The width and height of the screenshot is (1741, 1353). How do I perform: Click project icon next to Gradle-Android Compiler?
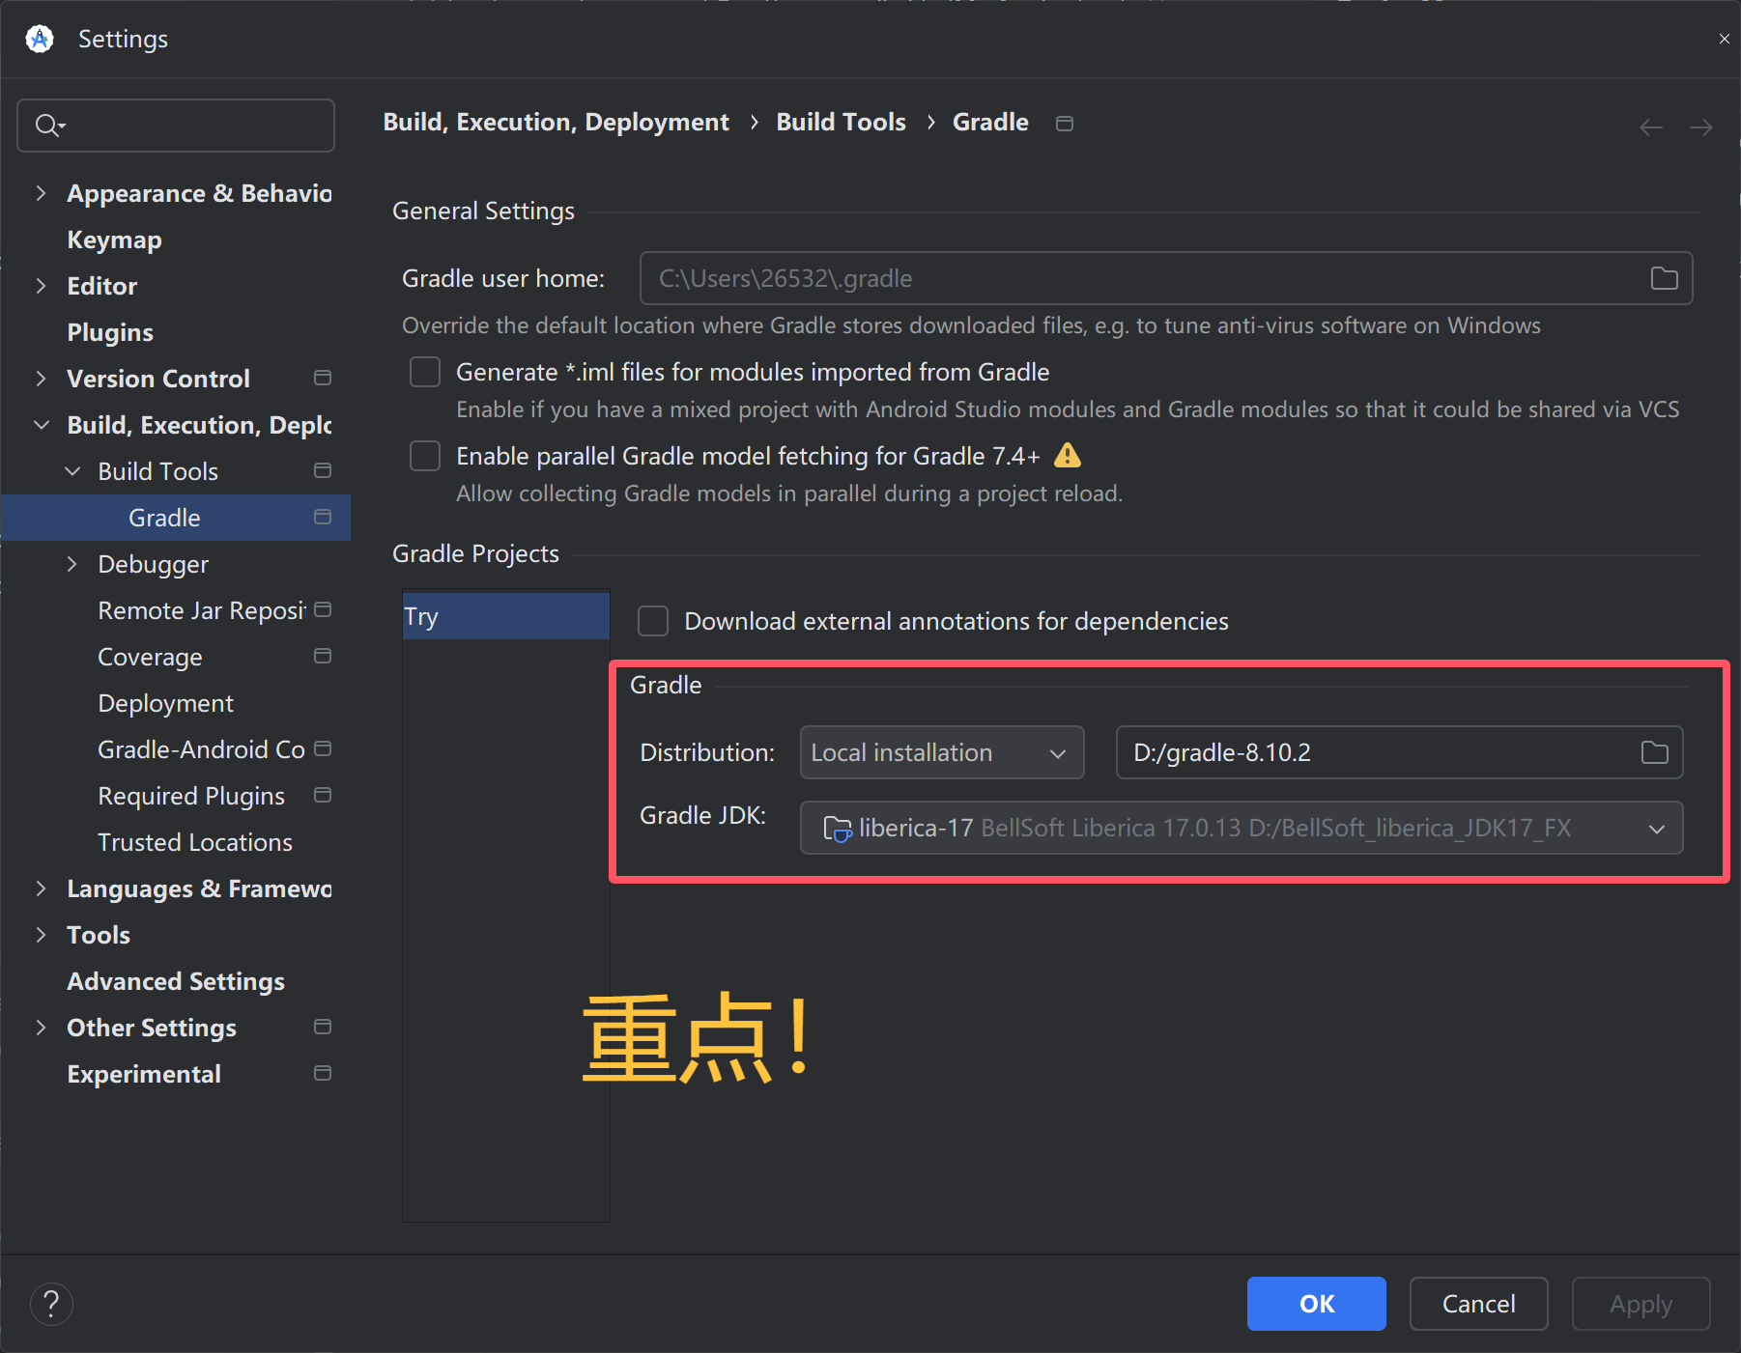(x=323, y=748)
